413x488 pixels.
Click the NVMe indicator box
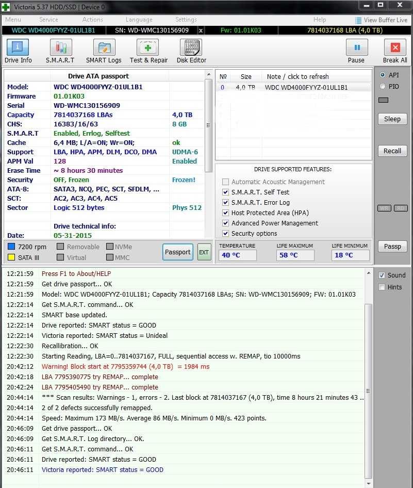click(x=109, y=247)
